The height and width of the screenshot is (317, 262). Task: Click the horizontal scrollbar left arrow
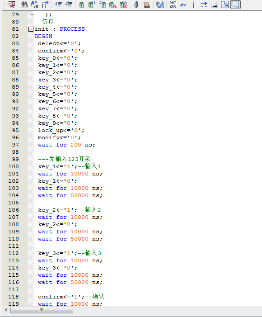6,310
